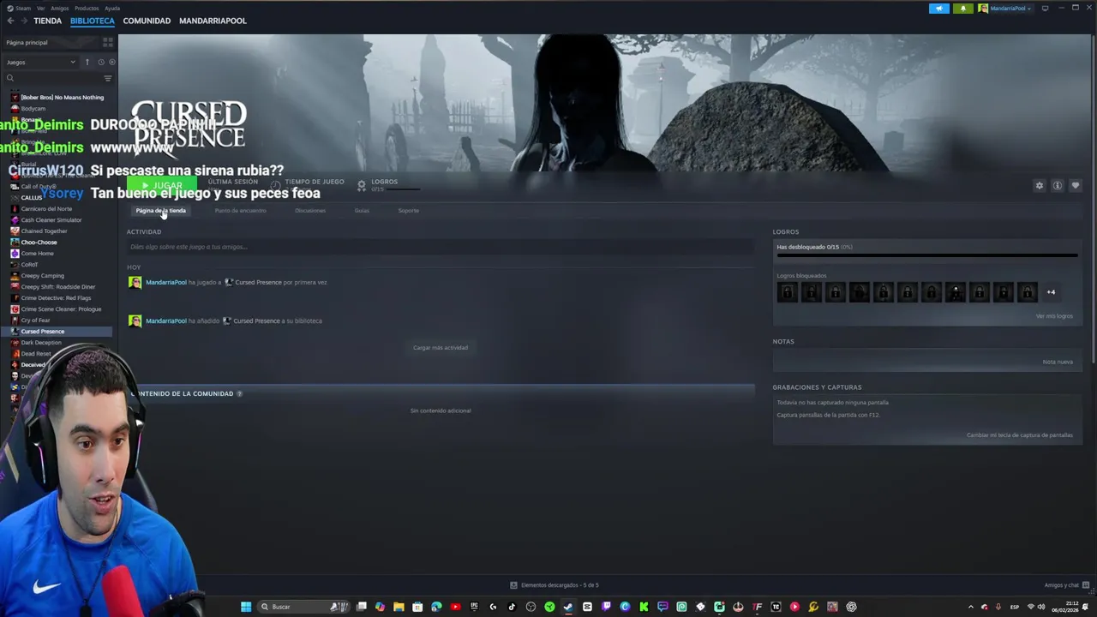This screenshot has width=1097, height=617.
Task: Select Cry of Fear game
Action: point(35,320)
